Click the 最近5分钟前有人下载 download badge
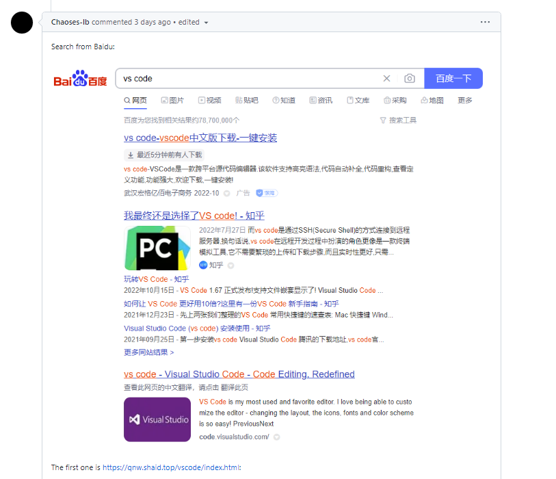Viewport: 556px width, 479px height. click(x=165, y=155)
